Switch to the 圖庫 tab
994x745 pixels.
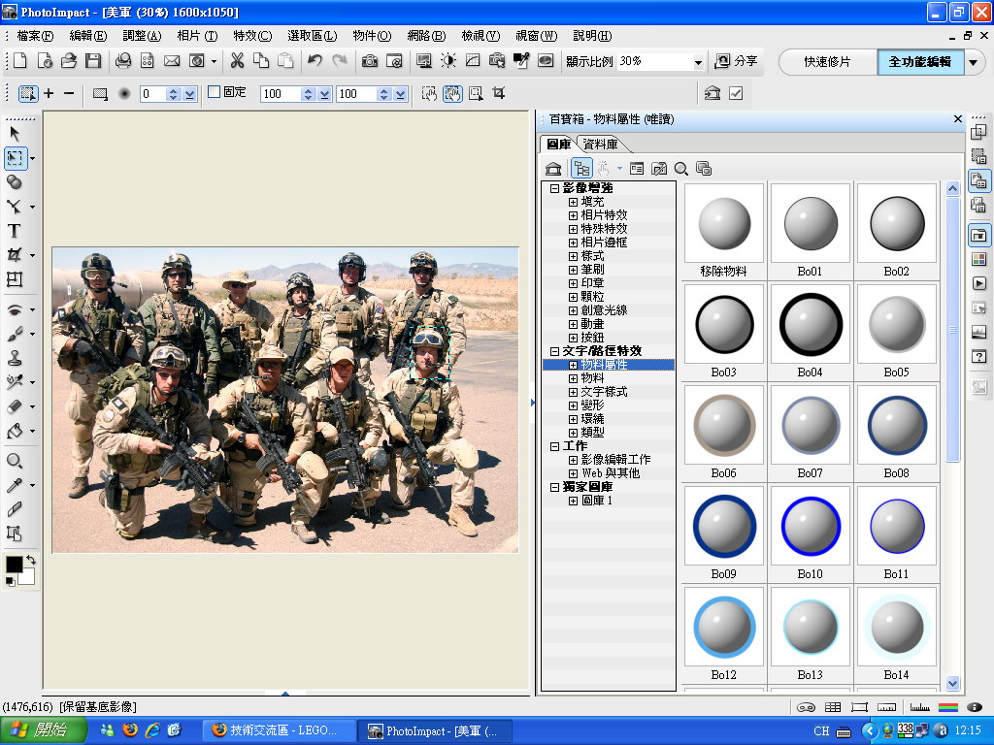point(558,145)
